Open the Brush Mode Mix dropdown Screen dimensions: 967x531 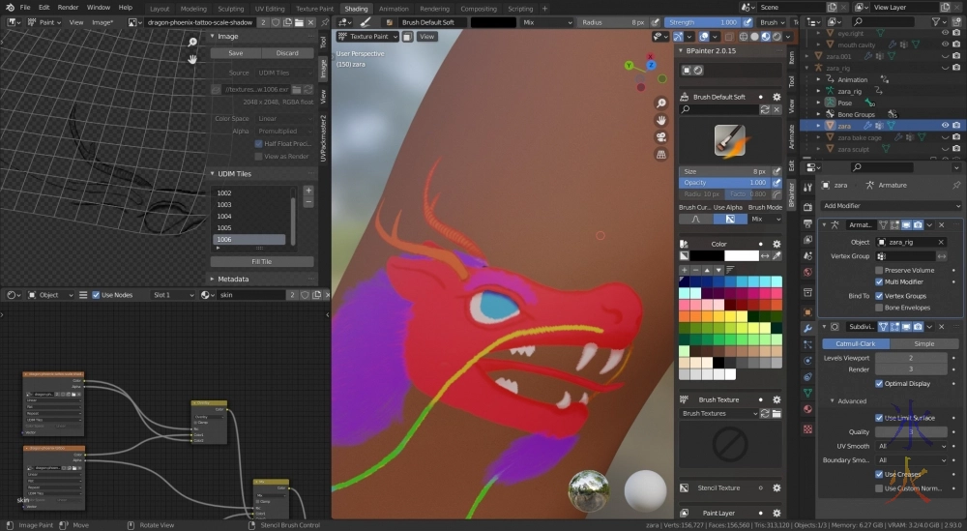pos(765,219)
